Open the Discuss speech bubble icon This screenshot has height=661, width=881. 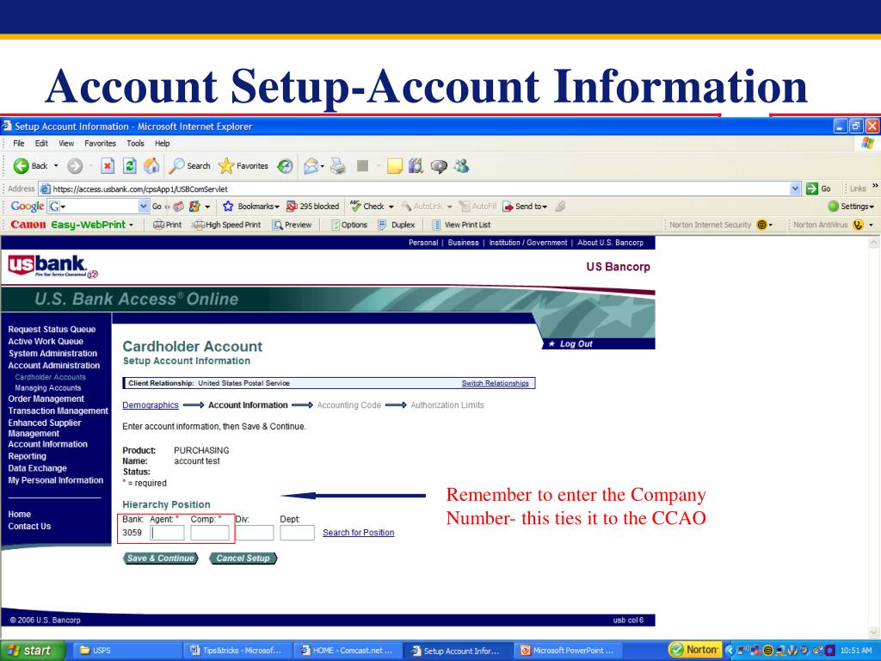(x=439, y=166)
